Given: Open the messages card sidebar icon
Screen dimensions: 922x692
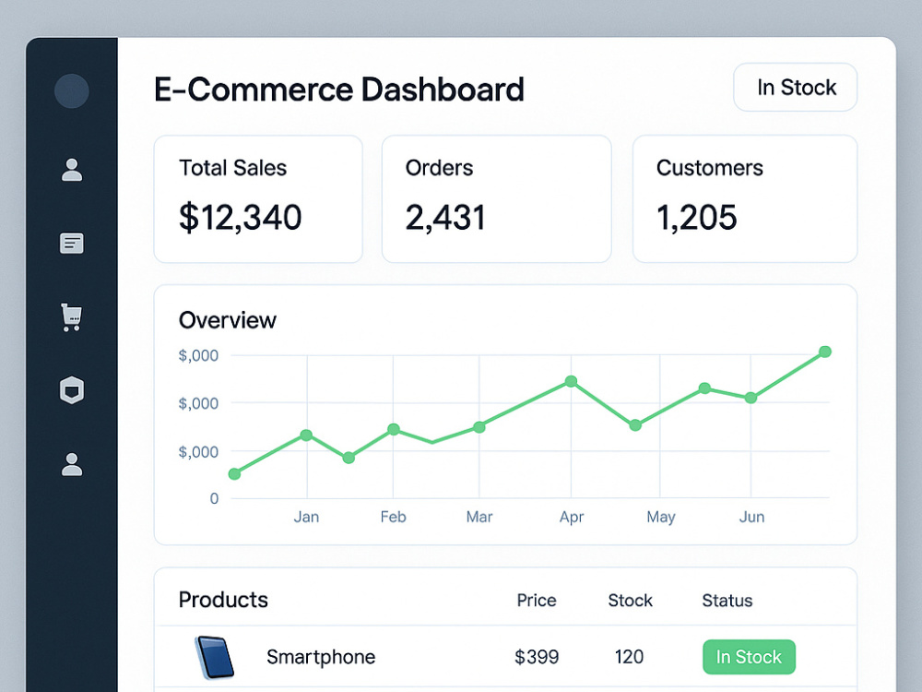Looking at the screenshot, I should [72, 243].
